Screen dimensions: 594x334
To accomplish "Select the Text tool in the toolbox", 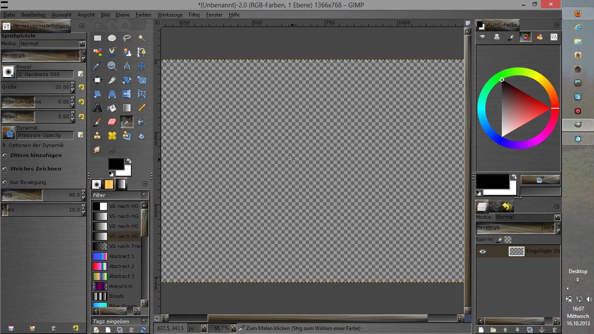I will pos(97,107).
